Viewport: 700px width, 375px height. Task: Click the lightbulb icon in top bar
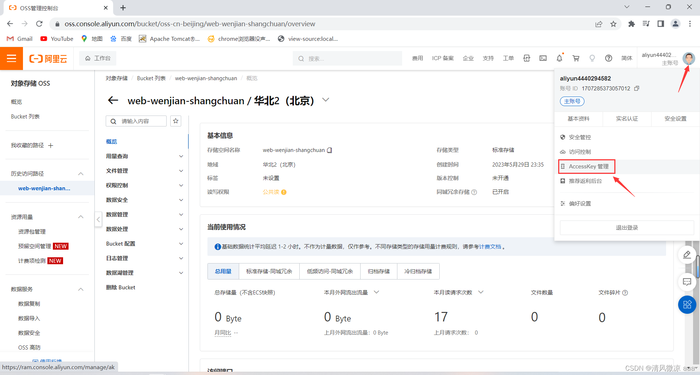pos(592,58)
